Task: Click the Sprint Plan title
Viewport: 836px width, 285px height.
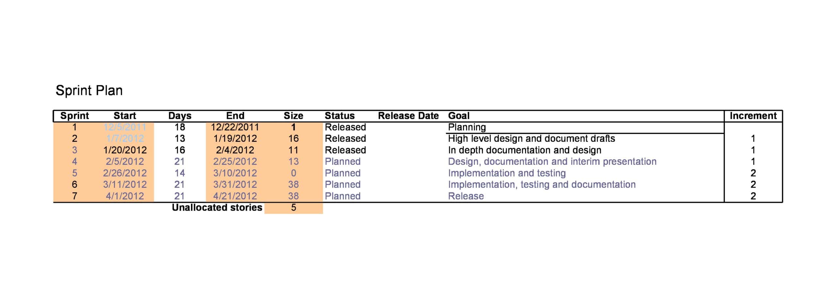Action: [89, 91]
